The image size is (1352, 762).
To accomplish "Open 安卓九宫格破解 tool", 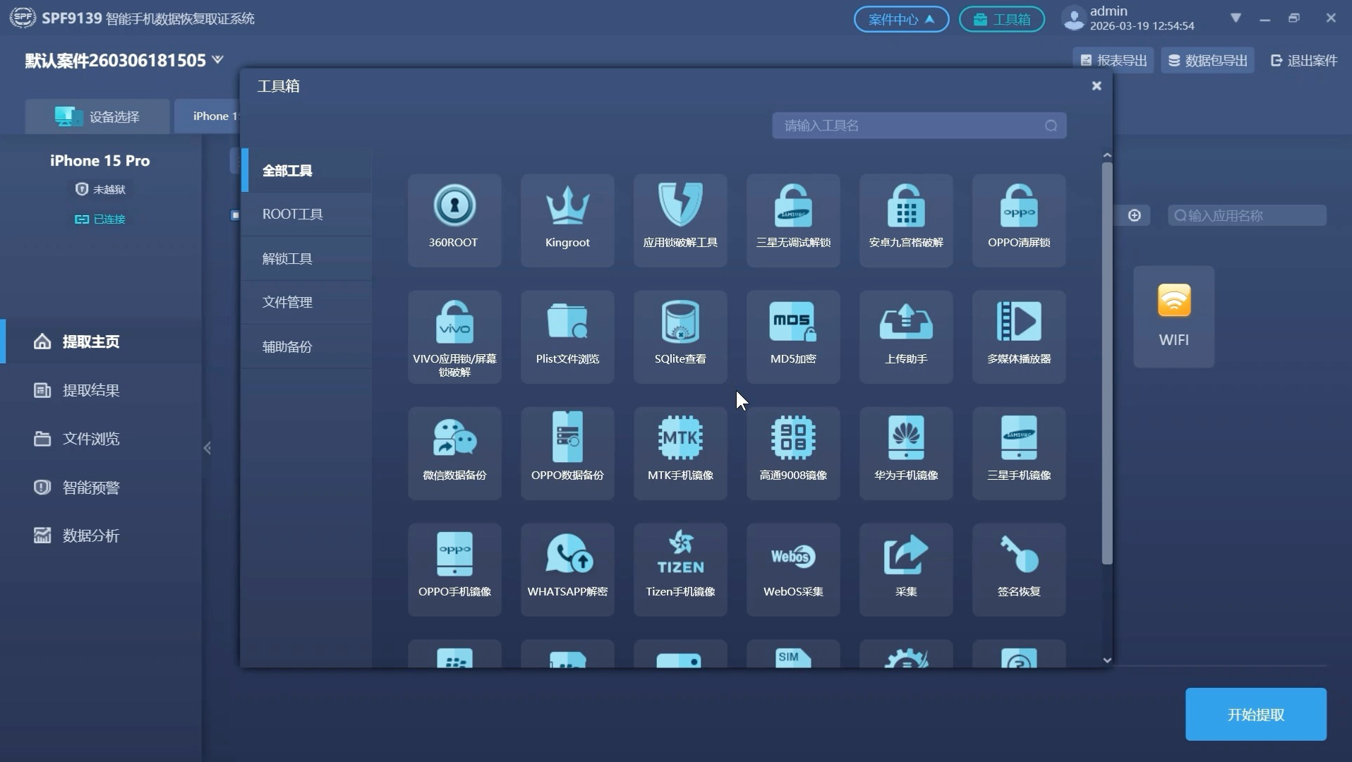I will click(906, 220).
